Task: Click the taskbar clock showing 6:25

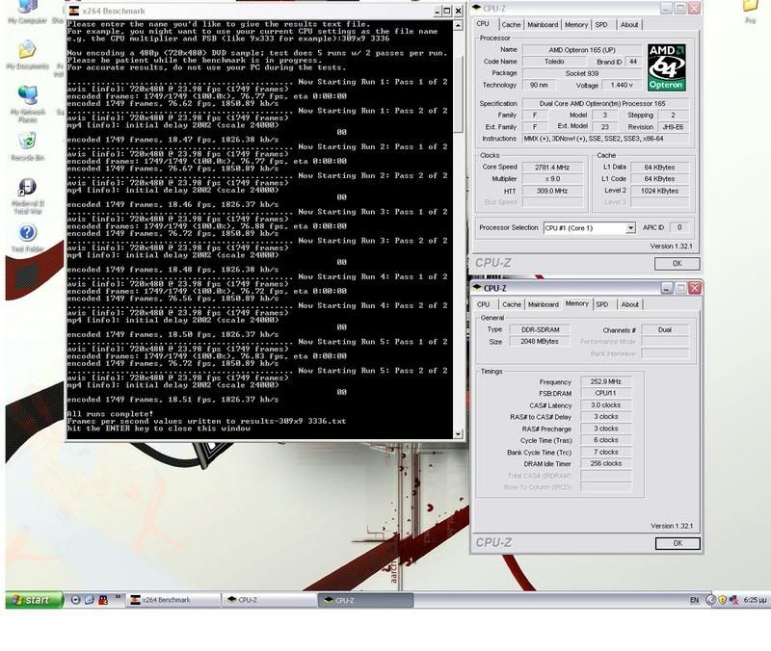Action: pyautogui.click(x=755, y=600)
